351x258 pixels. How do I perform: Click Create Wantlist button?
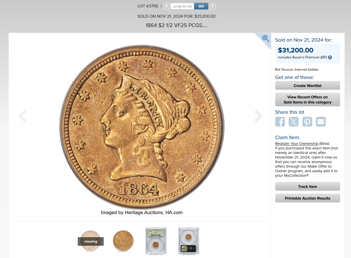308,86
